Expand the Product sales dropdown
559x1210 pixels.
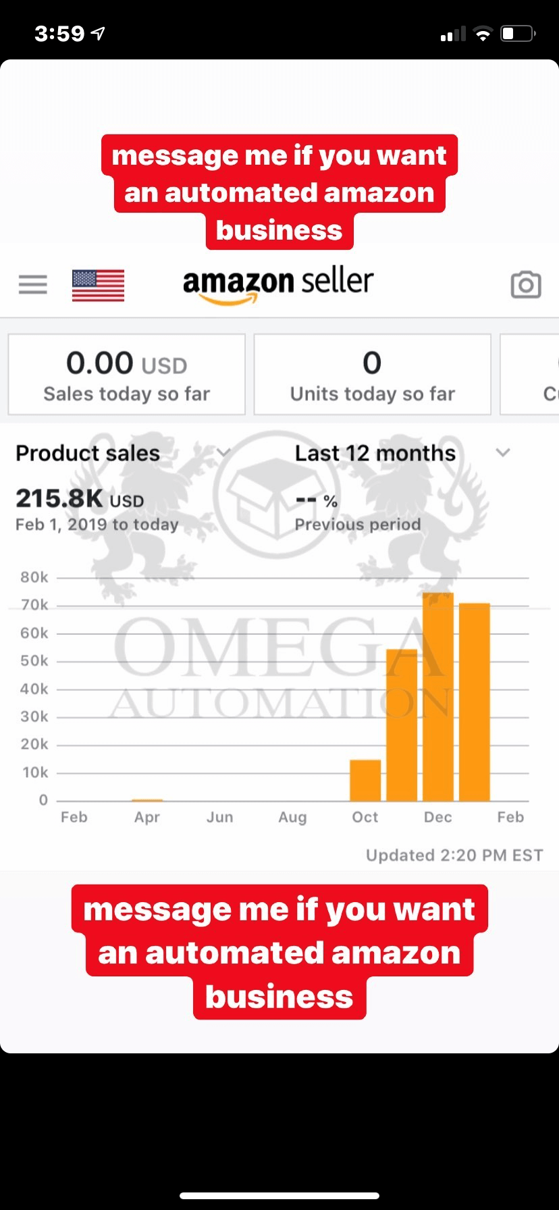click(x=224, y=452)
